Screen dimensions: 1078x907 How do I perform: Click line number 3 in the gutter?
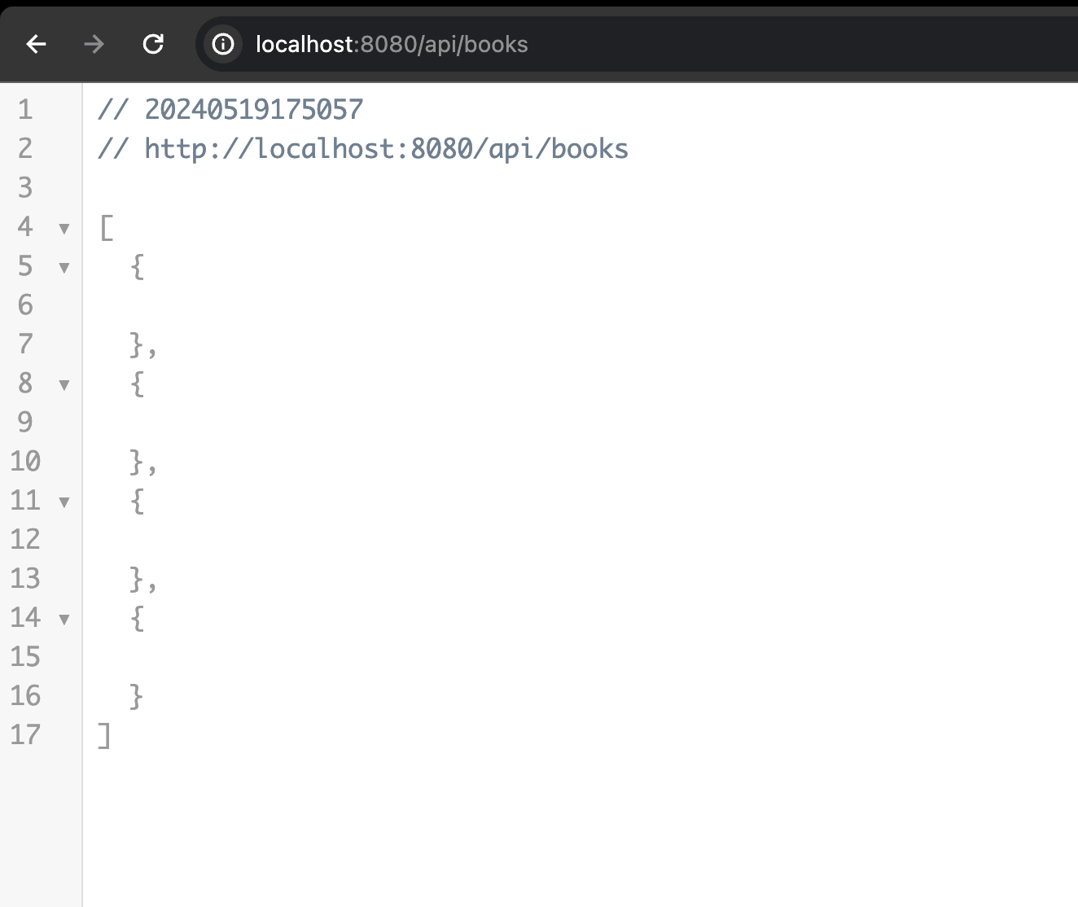click(25, 187)
